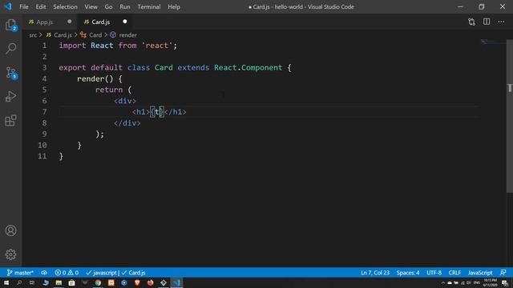Open the Explorer view in activity bar

[10, 25]
